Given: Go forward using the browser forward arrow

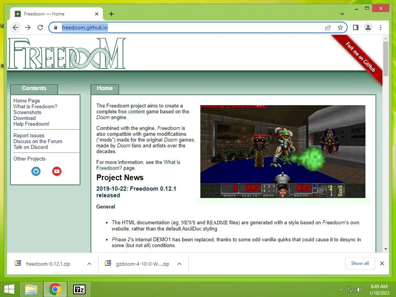Looking at the screenshot, I should 28,27.
